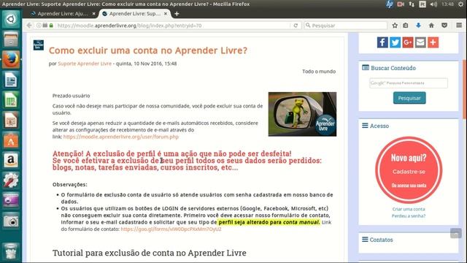Click the Novo aqui? Cadastre-se circle

coord(409,170)
